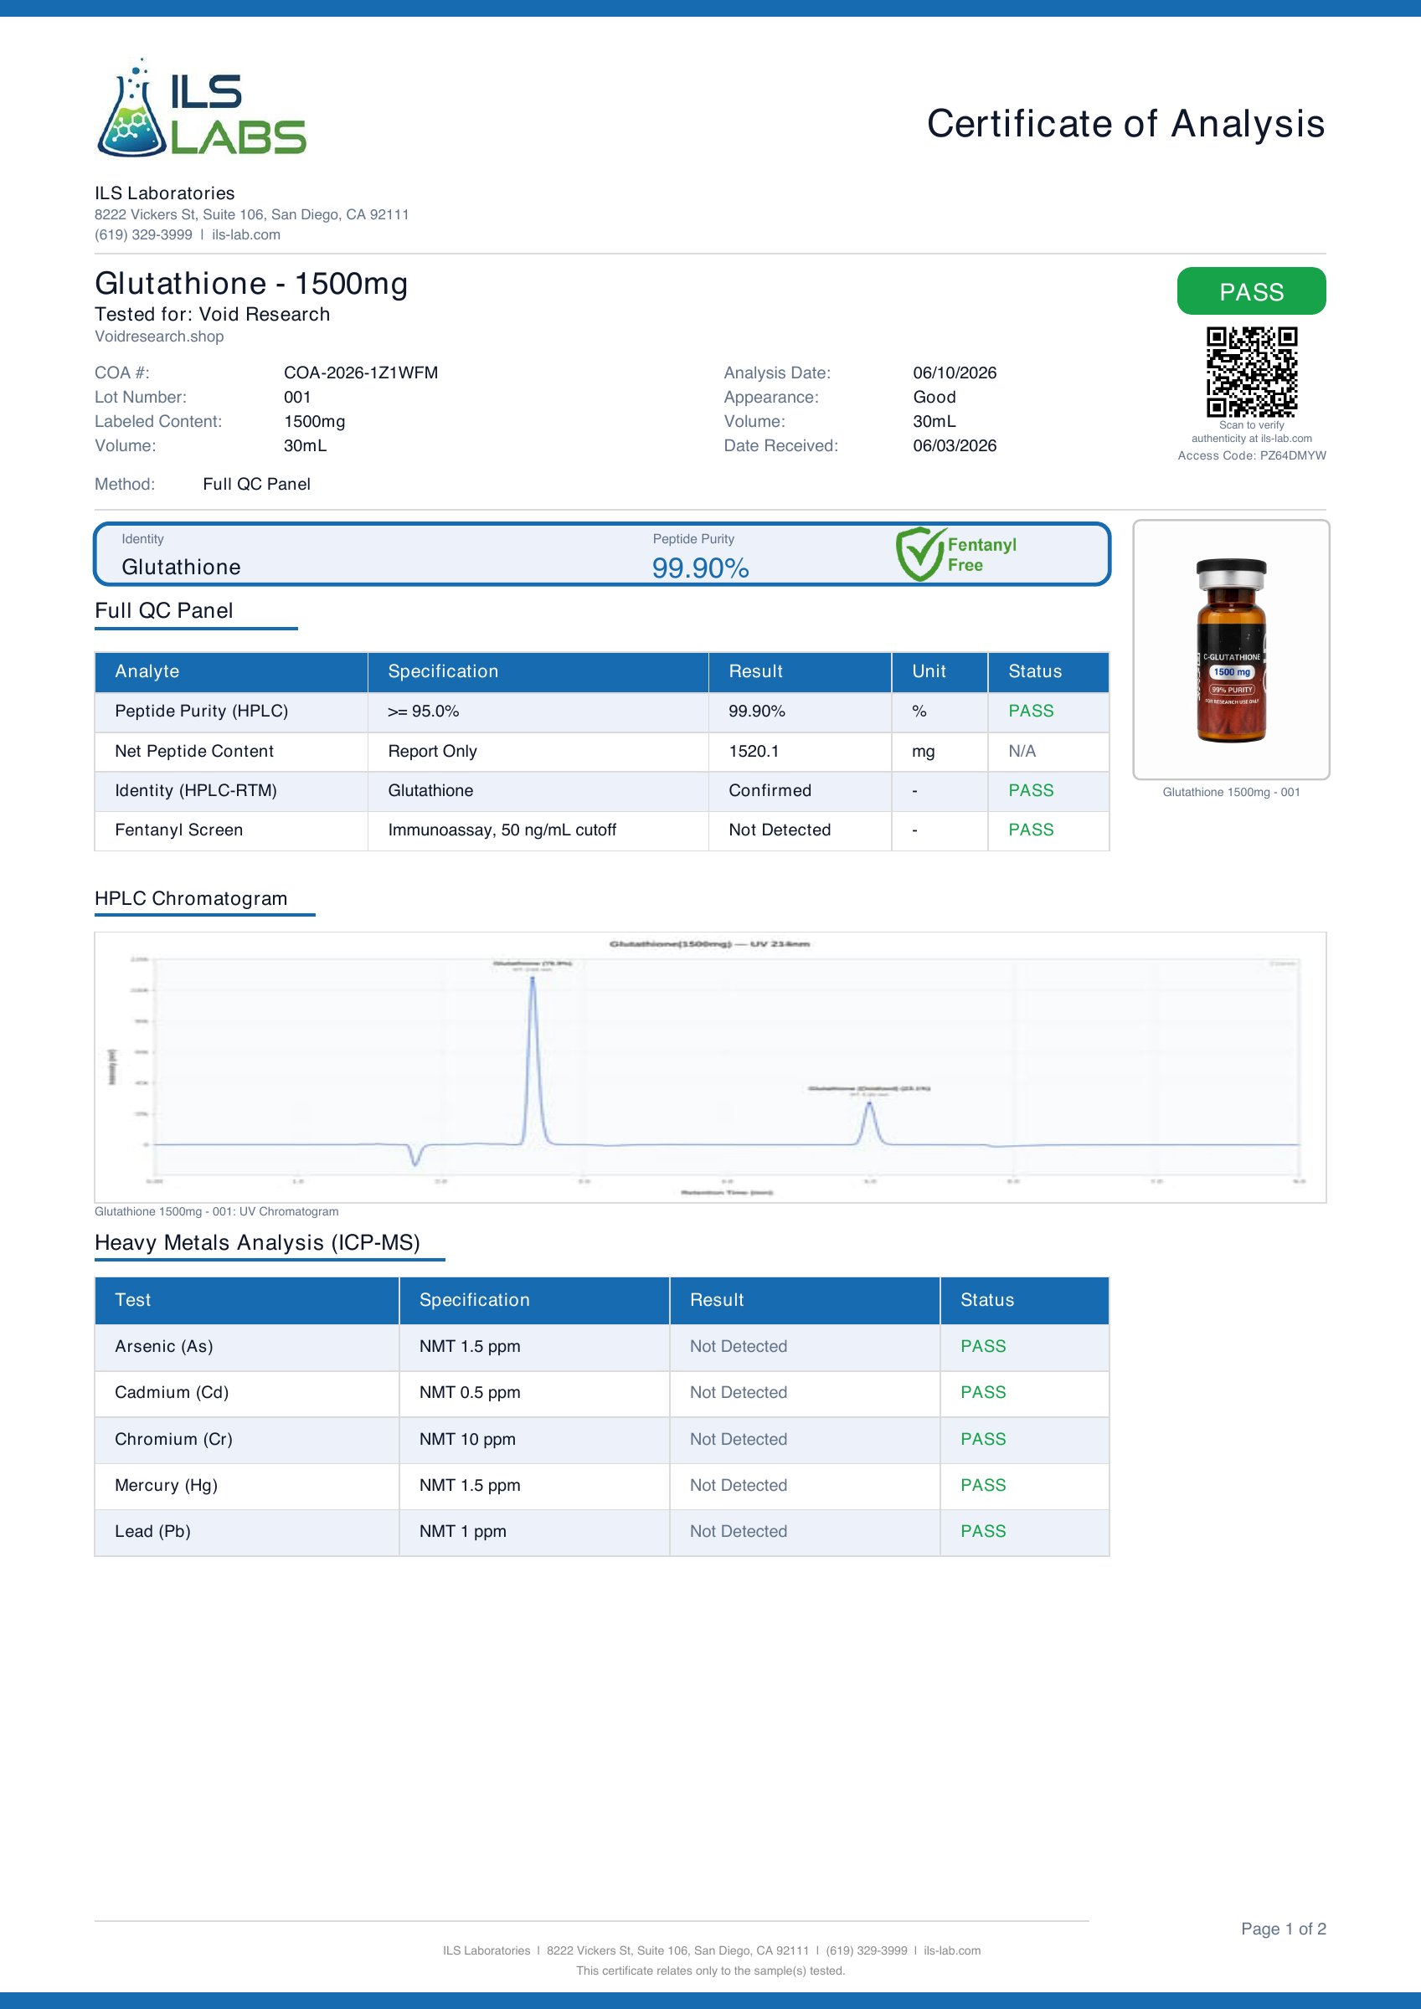Click the Identity value Glutathione in summary box
This screenshot has width=1421, height=2009.
(181, 567)
